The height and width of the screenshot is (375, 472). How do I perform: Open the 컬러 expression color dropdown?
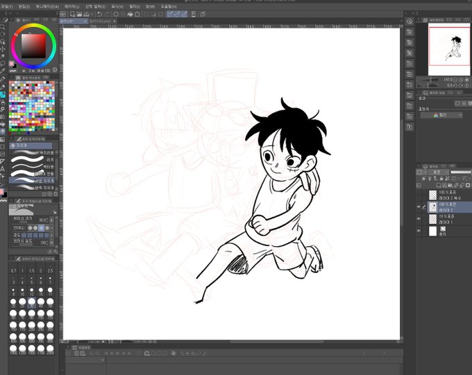coord(441,115)
